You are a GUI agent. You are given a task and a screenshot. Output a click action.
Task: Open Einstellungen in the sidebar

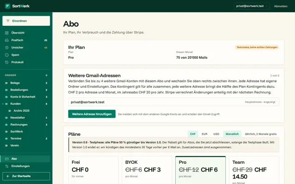pyautogui.click(x=26, y=166)
